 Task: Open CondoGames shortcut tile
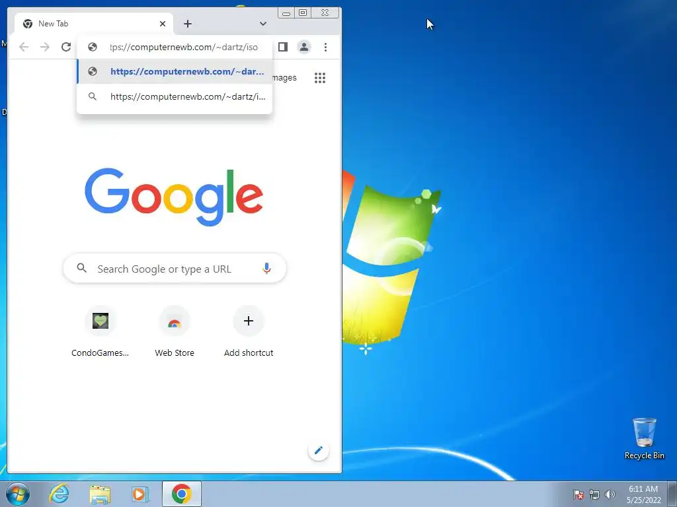100,331
